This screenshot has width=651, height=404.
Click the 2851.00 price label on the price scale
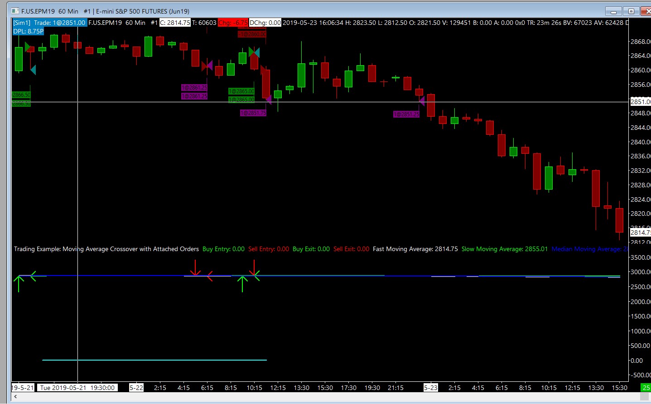[x=641, y=102]
